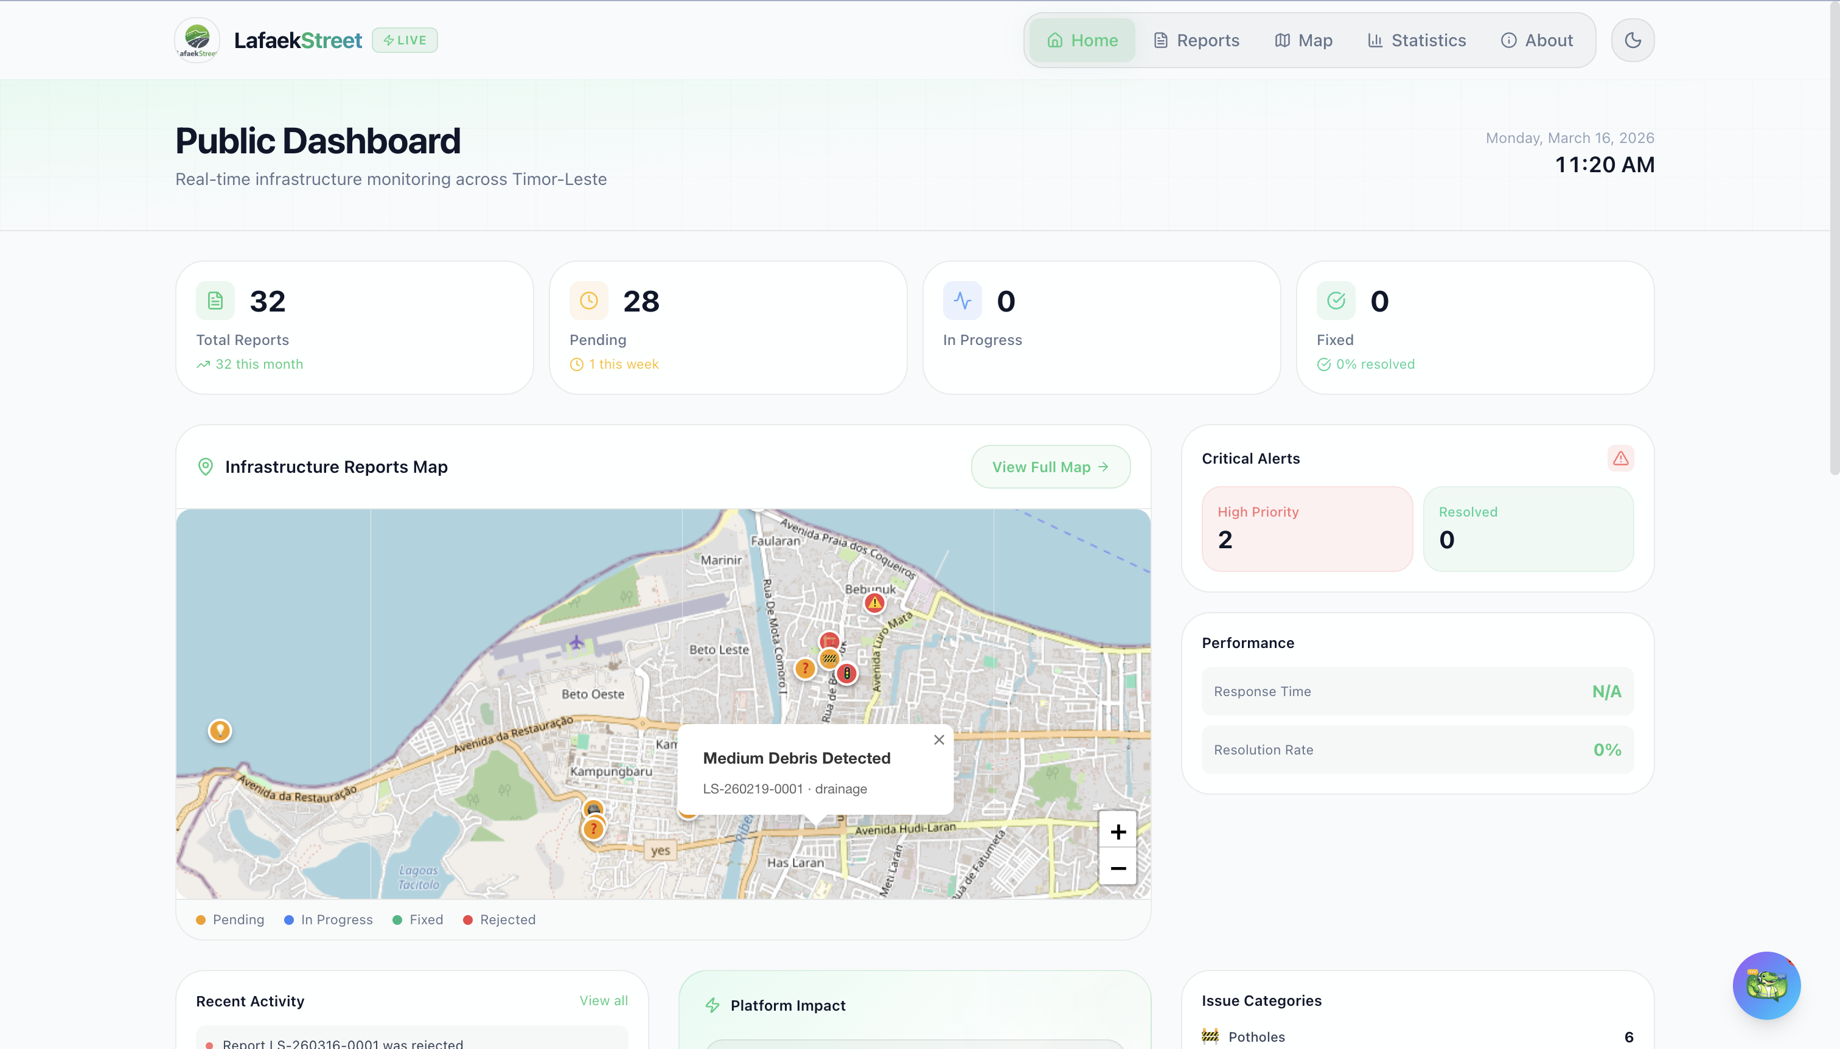Viewport: 1840px width, 1049px height.
Task: Open View Full Map
Action: coord(1050,466)
